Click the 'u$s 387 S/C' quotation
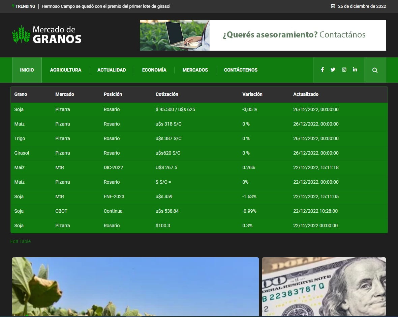Image resolution: width=398 pixels, height=317 pixels. [169, 138]
